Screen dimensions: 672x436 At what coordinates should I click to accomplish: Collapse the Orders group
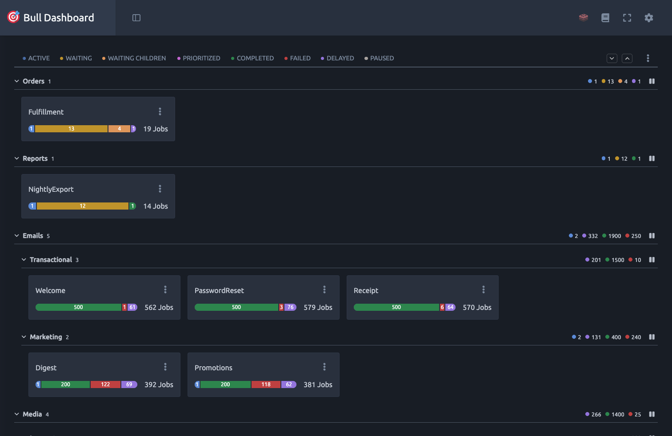click(x=17, y=81)
